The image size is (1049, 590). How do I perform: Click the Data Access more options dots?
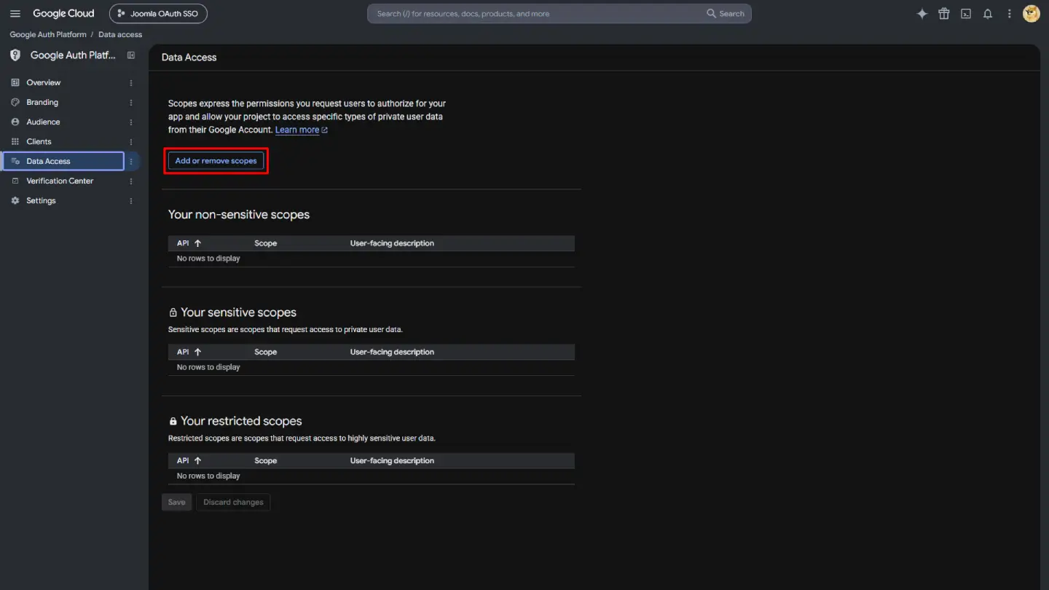coord(131,162)
